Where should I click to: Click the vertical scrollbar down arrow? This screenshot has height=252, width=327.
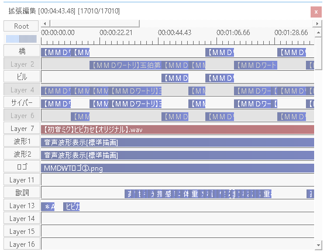coord(318,245)
